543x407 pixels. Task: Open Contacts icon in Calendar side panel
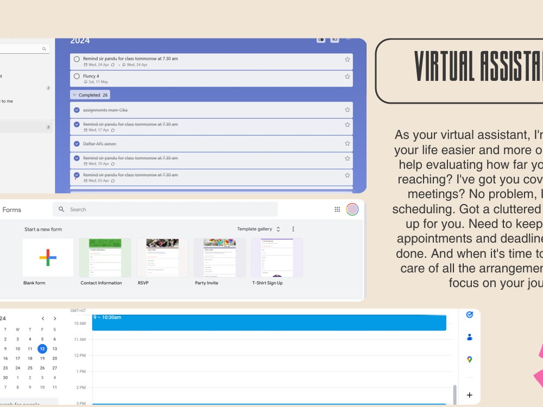[x=469, y=337]
